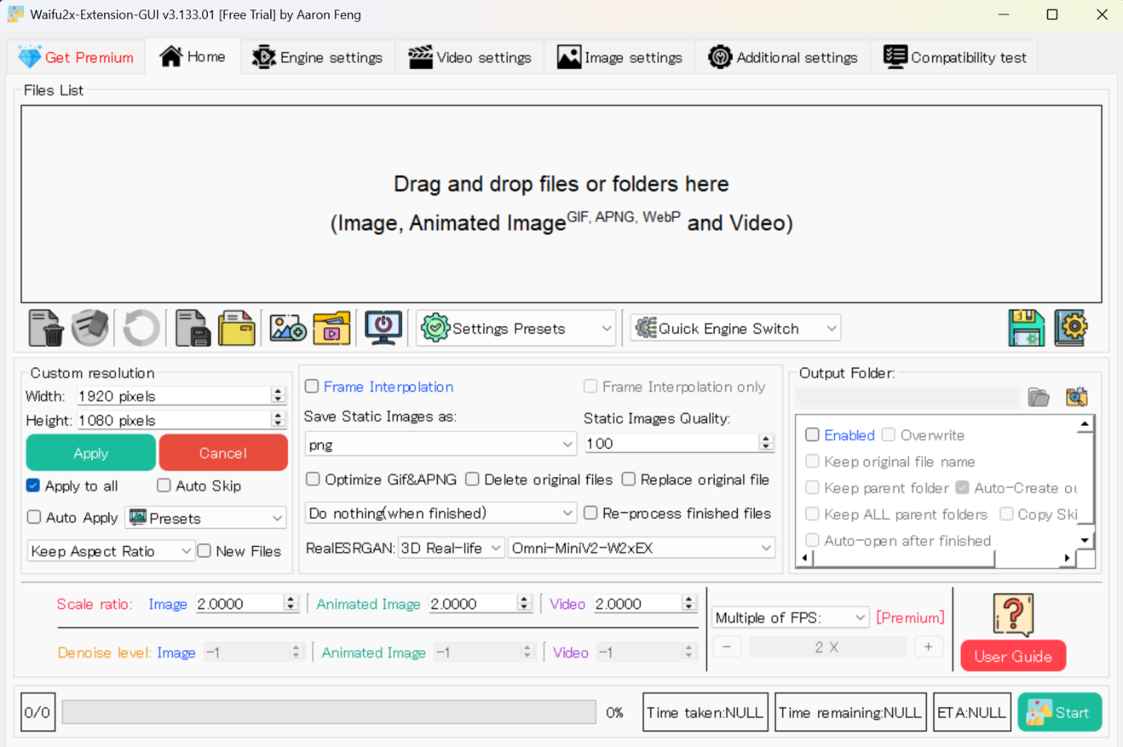This screenshot has width=1123, height=747.
Task: Click the eraser clear list icon
Action: (x=90, y=328)
